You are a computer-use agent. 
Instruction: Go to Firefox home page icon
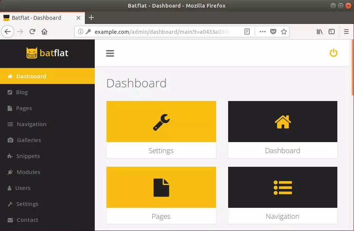[x=44, y=32]
